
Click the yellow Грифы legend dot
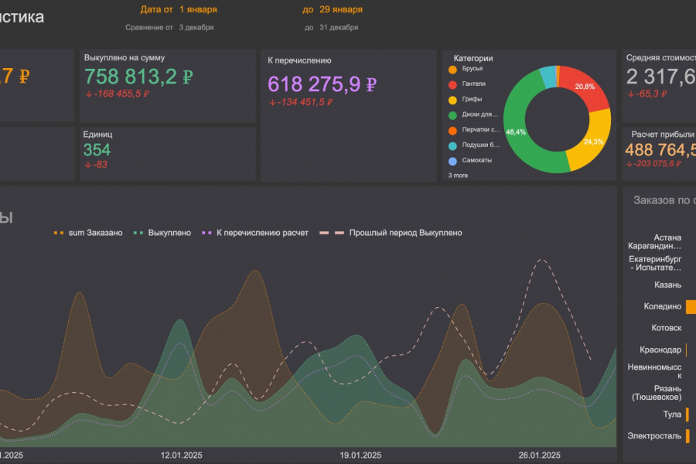452,100
